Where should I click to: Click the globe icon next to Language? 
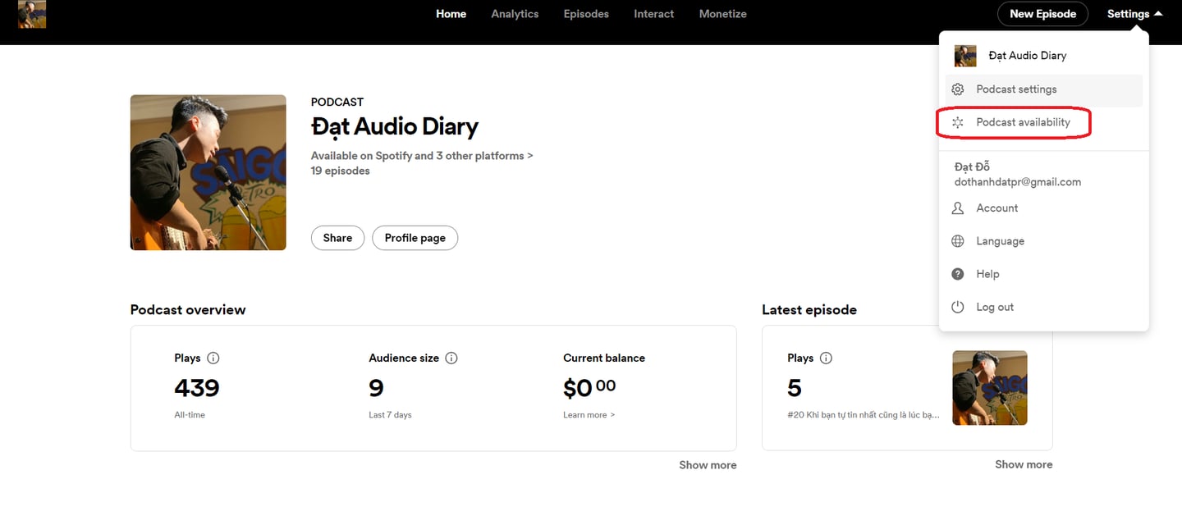pyautogui.click(x=957, y=241)
